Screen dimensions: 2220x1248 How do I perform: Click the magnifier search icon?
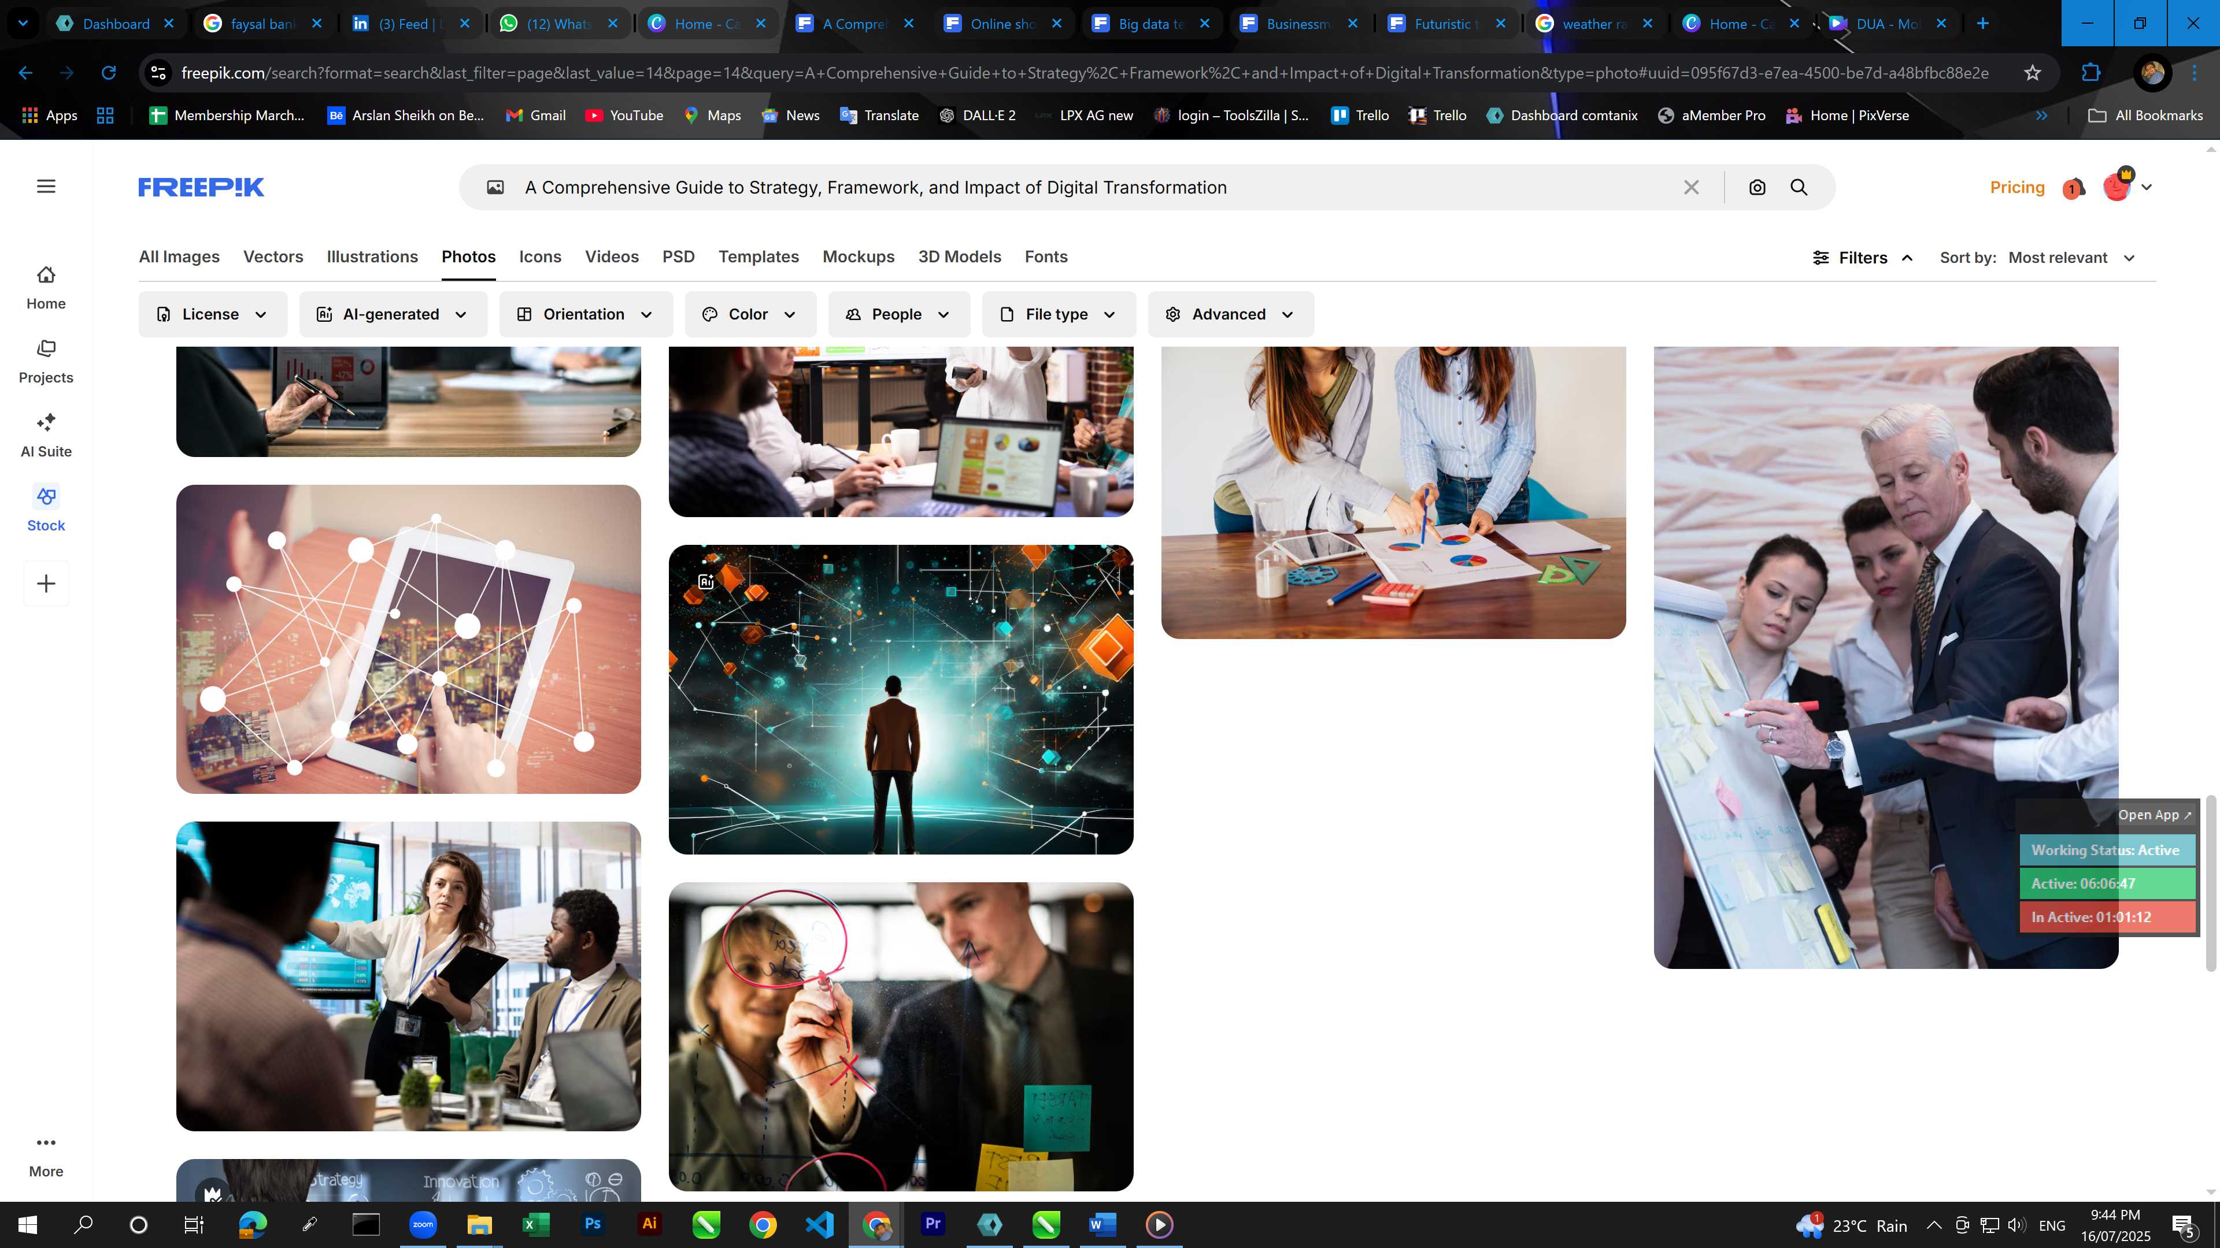[1799, 187]
